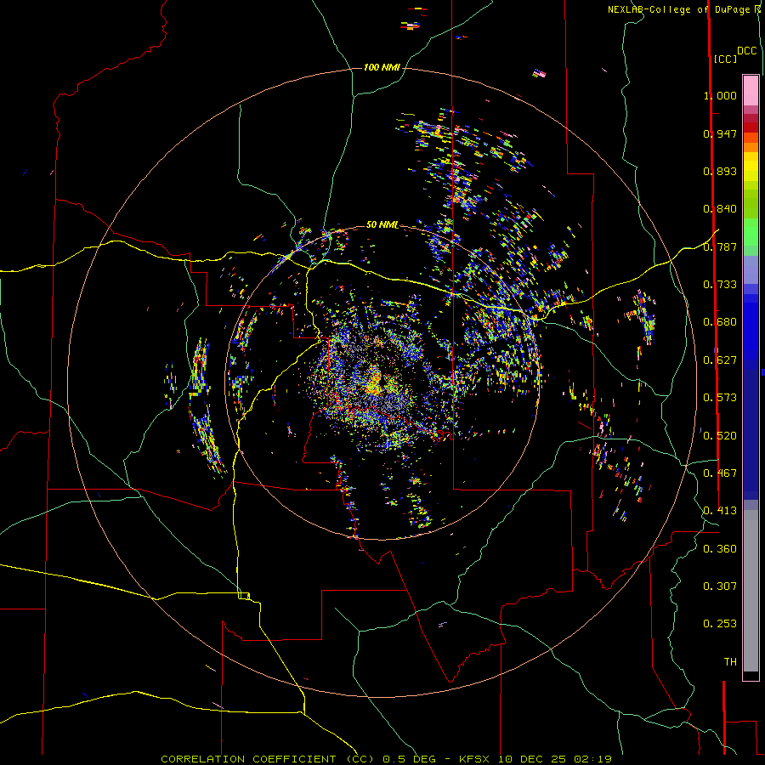Click the 0.360 scale value
The image size is (765, 765).
click(x=720, y=549)
